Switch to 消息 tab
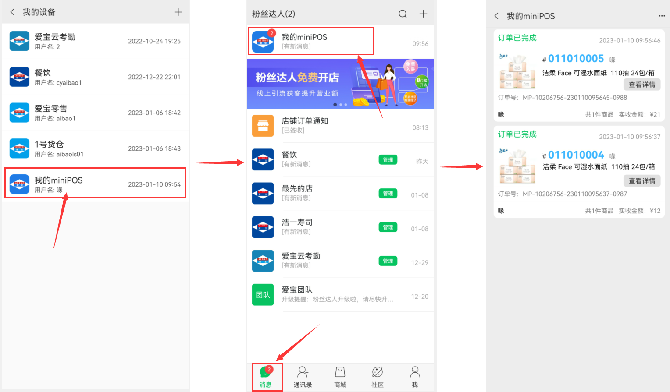 (x=266, y=377)
